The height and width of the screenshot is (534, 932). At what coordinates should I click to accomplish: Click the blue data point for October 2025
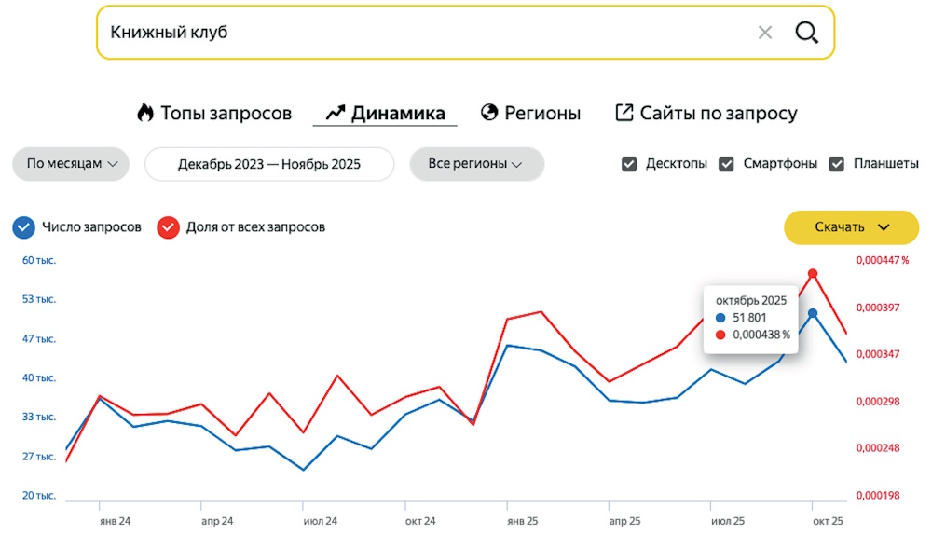click(813, 313)
